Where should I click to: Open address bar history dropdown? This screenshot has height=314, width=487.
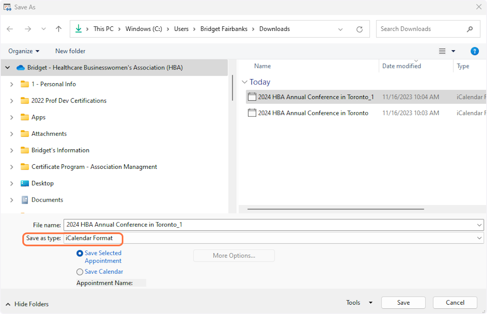(x=340, y=29)
